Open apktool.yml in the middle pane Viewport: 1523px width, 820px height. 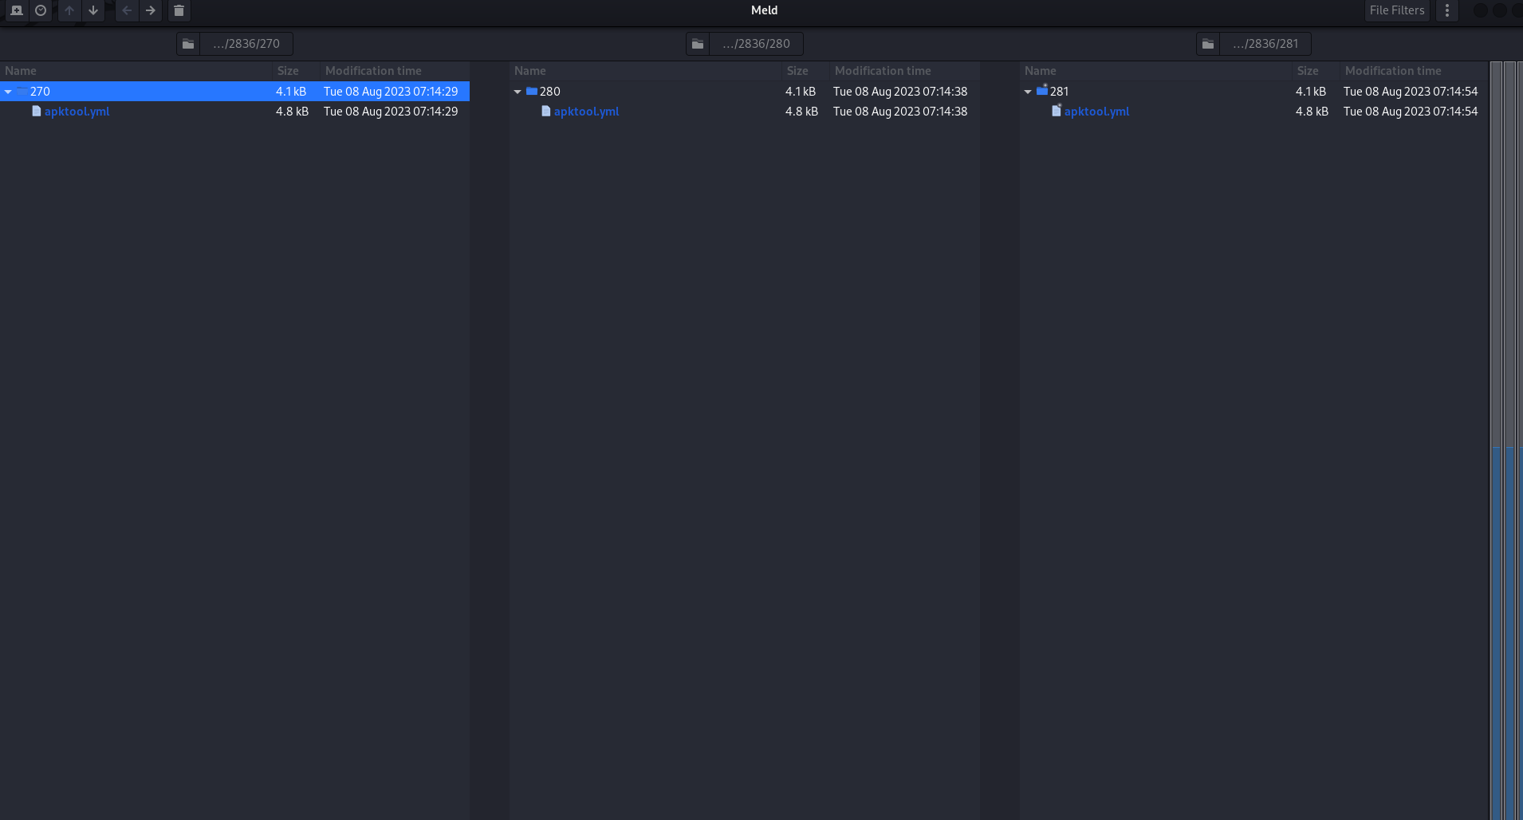[x=586, y=112]
